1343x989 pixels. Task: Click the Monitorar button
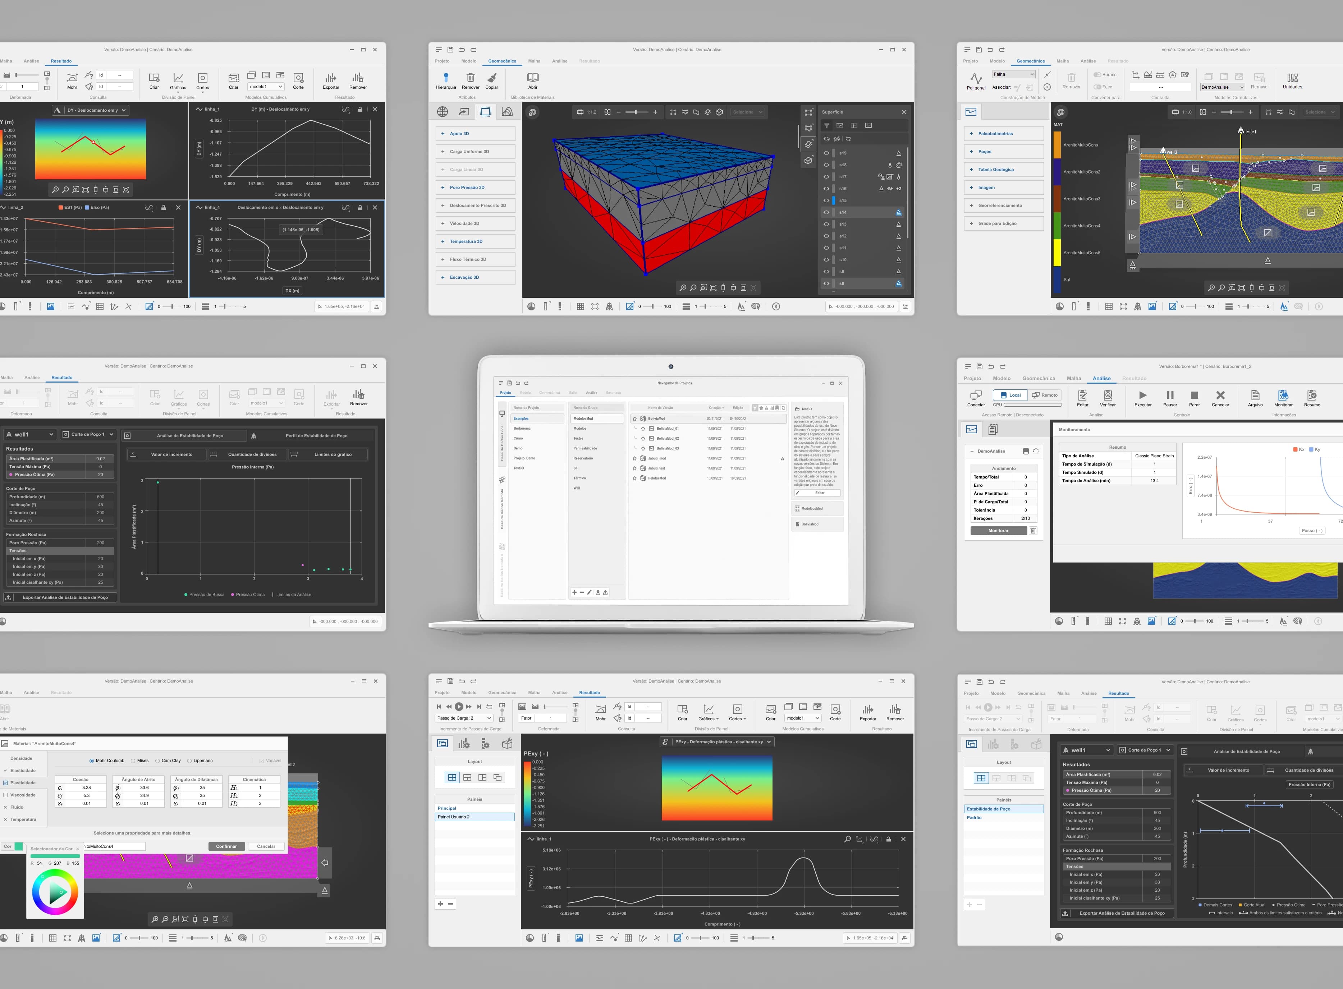pos(999,530)
